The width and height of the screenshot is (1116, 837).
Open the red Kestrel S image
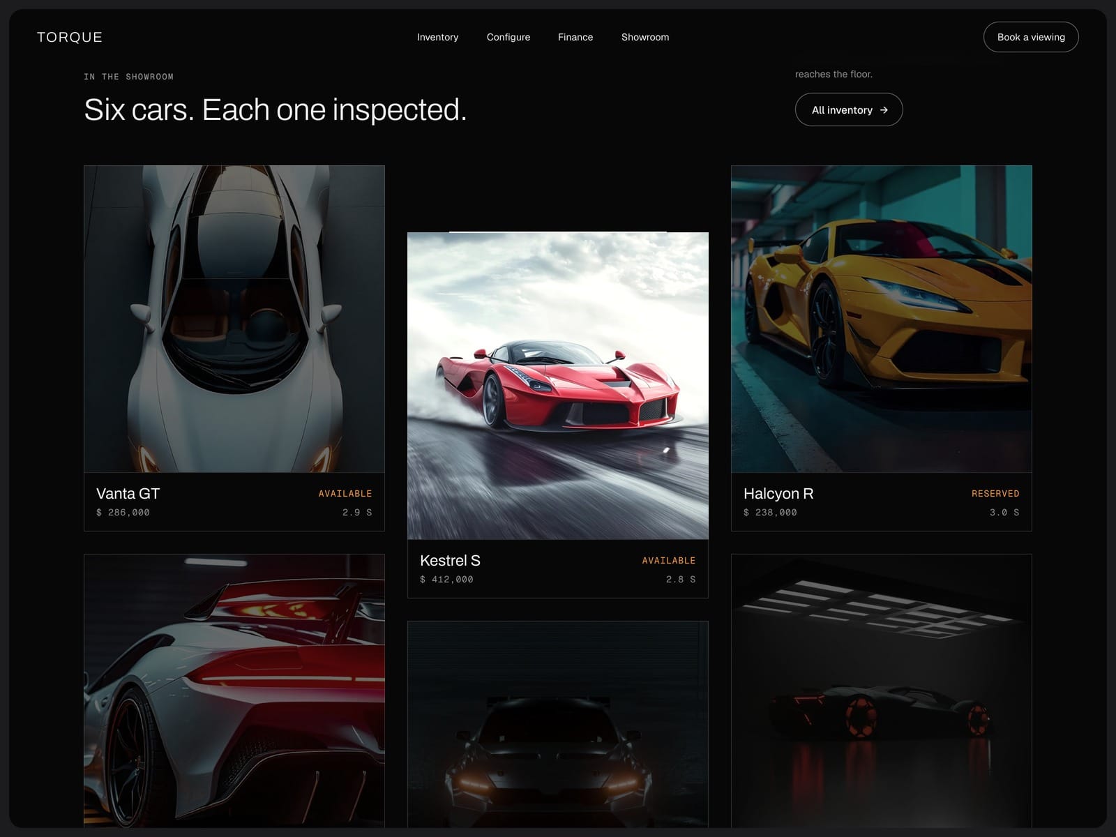coord(558,386)
